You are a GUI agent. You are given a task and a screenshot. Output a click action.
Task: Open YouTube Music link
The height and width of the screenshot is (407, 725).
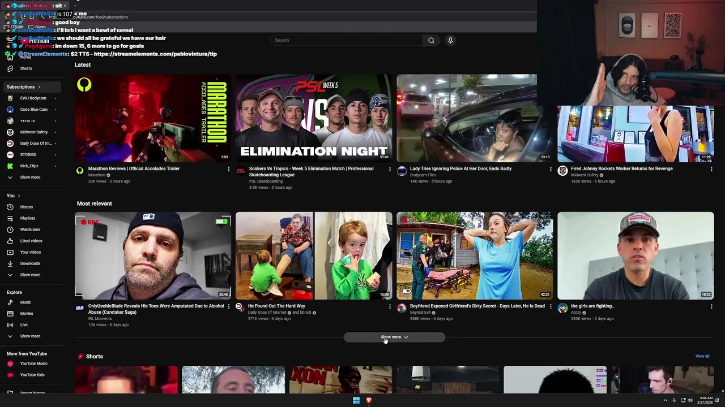point(33,363)
